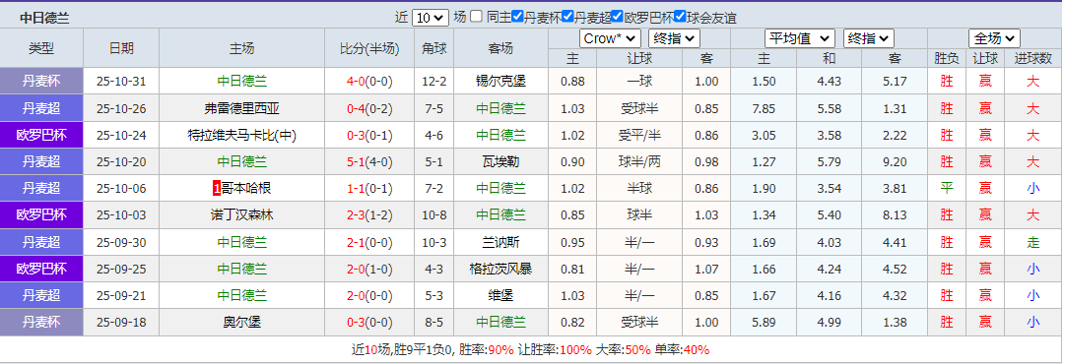Click corner count 10-8

tap(434, 214)
